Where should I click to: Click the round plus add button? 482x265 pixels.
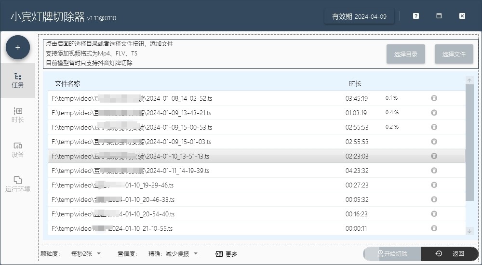tap(18, 47)
